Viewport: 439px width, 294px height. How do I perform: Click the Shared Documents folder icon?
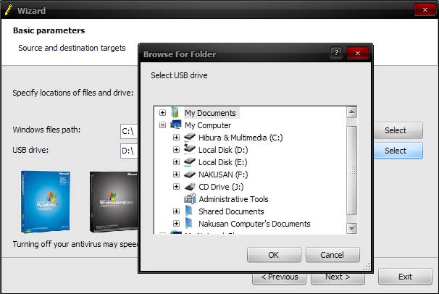coord(189,211)
